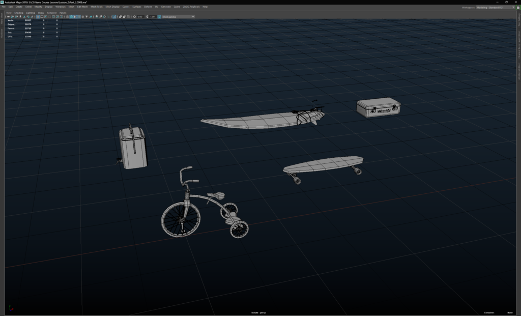The height and width of the screenshot is (316, 521).
Task: Enable 2D pan/zoom for the viewport
Action: click(x=28, y=16)
